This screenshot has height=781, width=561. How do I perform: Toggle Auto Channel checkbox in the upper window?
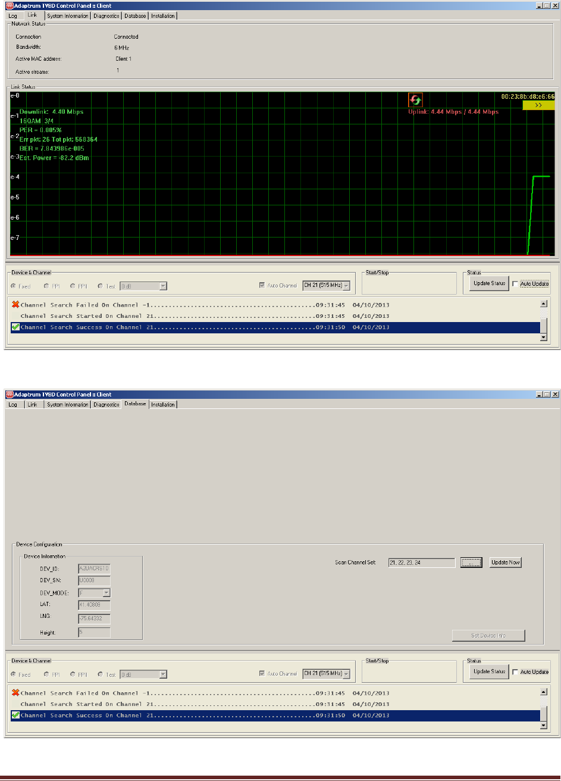click(262, 286)
